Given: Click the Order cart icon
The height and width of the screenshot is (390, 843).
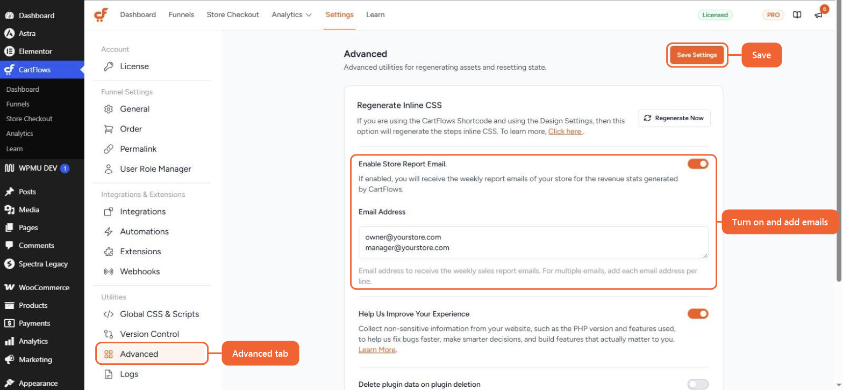Looking at the screenshot, I should point(109,129).
